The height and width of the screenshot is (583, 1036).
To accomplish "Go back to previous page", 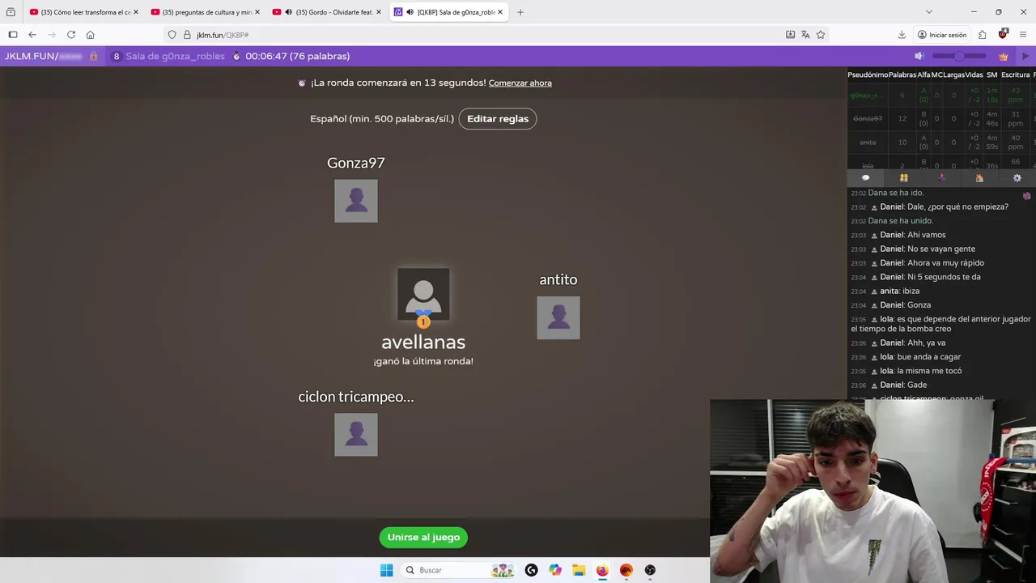I will click(x=32, y=35).
